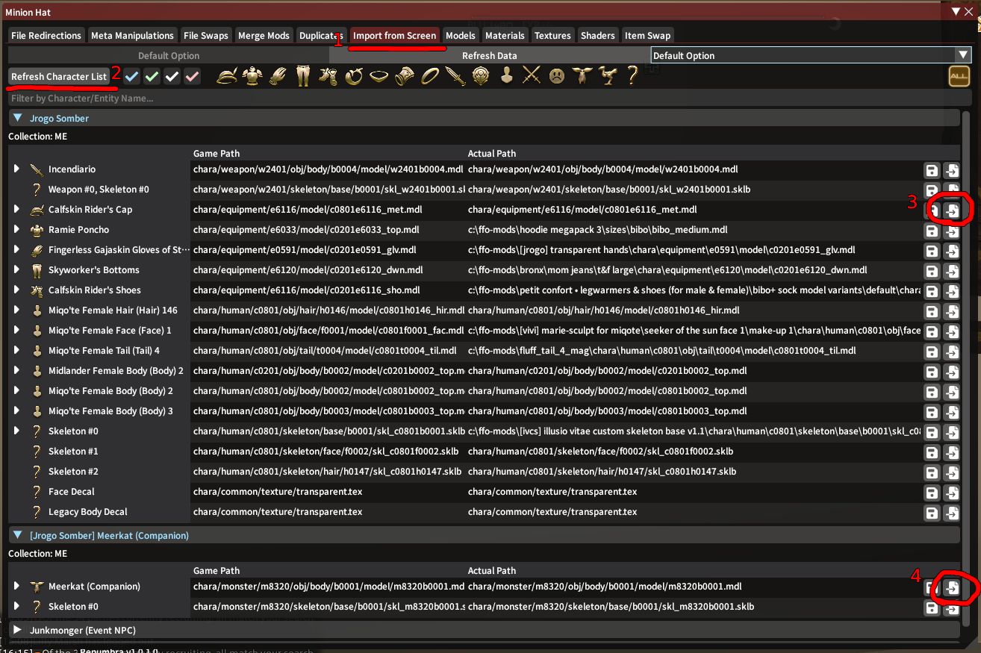The width and height of the screenshot is (981, 653).
Task: Filter by the head gear hat icon
Action: [226, 75]
